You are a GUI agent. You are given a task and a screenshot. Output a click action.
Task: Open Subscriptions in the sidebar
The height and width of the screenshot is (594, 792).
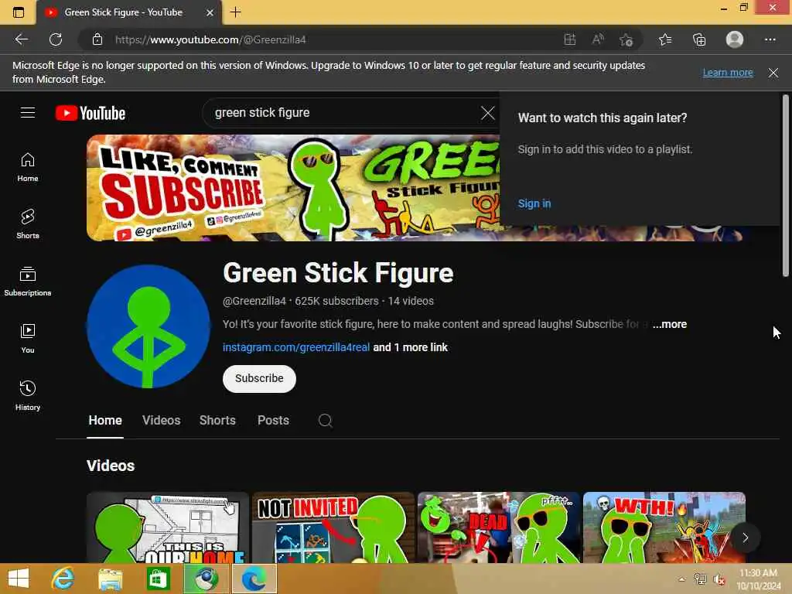(x=28, y=282)
